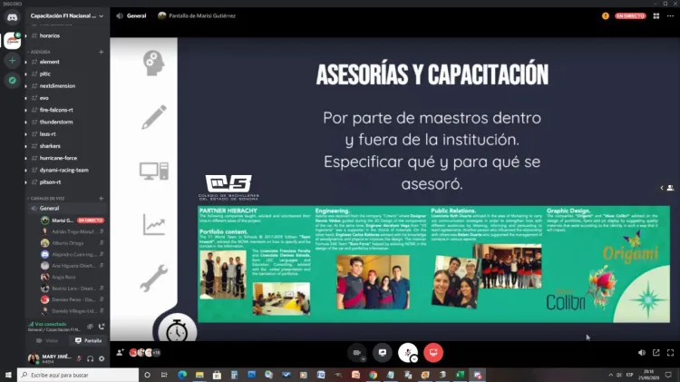Click General channel title in header
The image size is (680, 382).
coord(136,15)
